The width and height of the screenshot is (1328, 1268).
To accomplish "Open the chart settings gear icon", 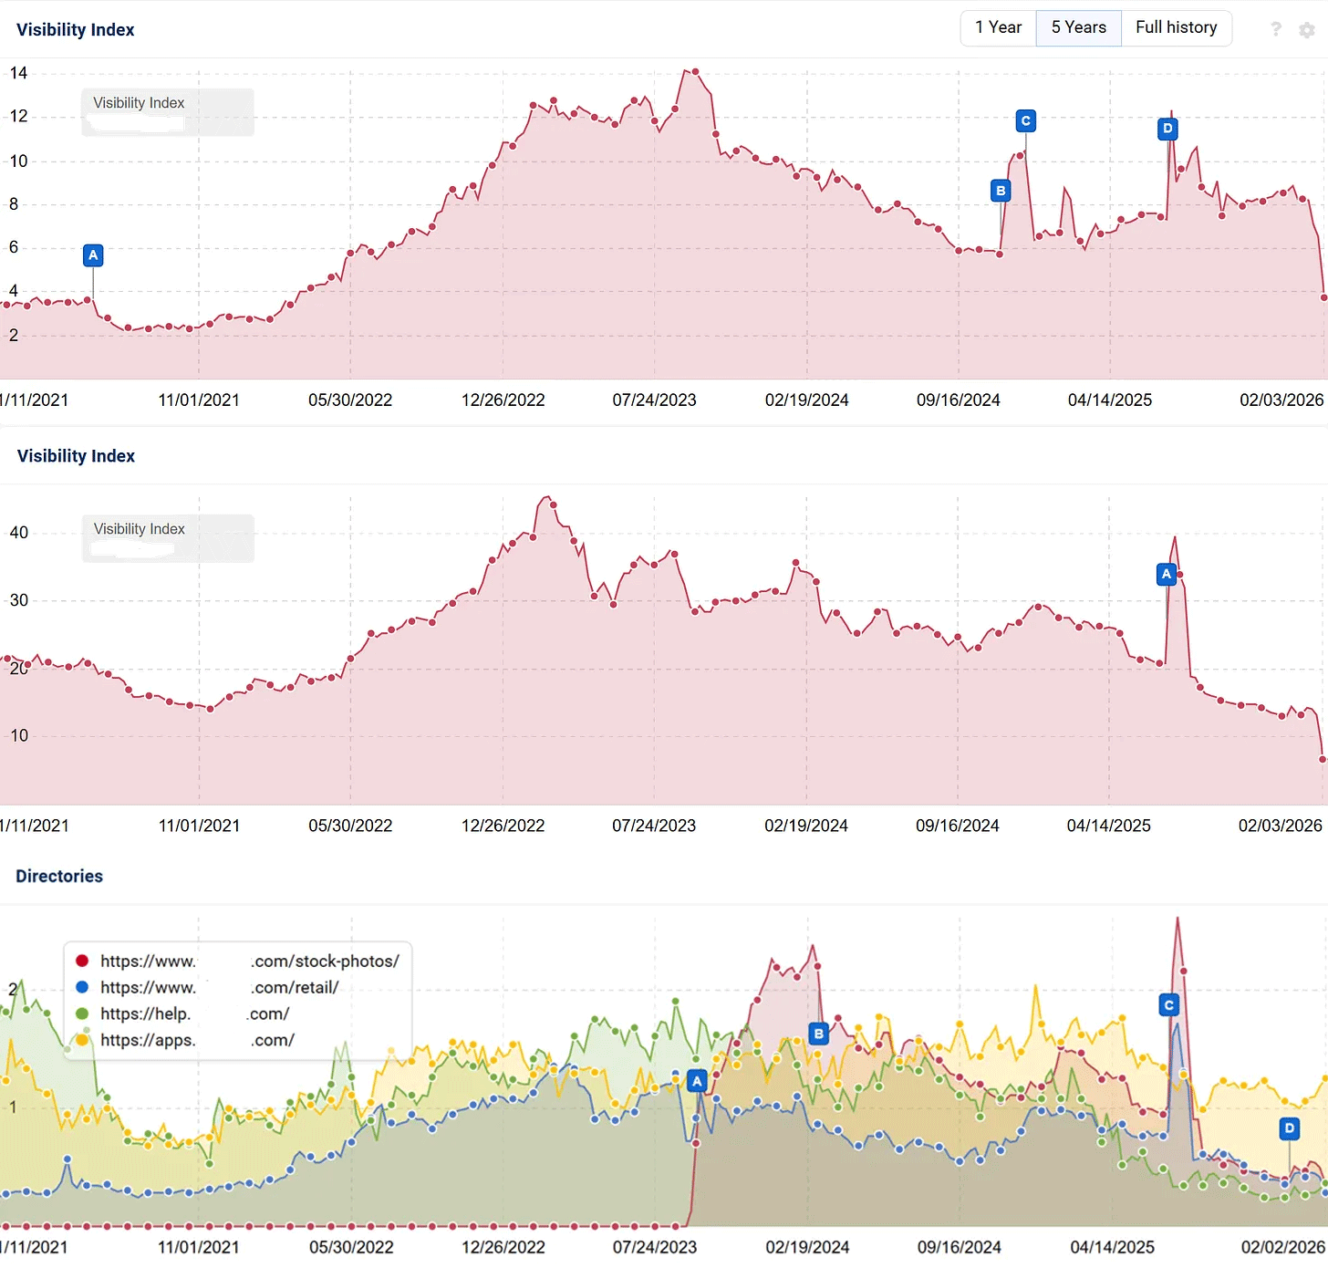I will coord(1307,30).
